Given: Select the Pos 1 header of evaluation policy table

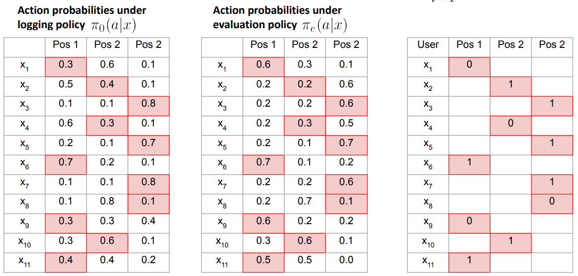Looking at the screenshot, I should [263, 45].
